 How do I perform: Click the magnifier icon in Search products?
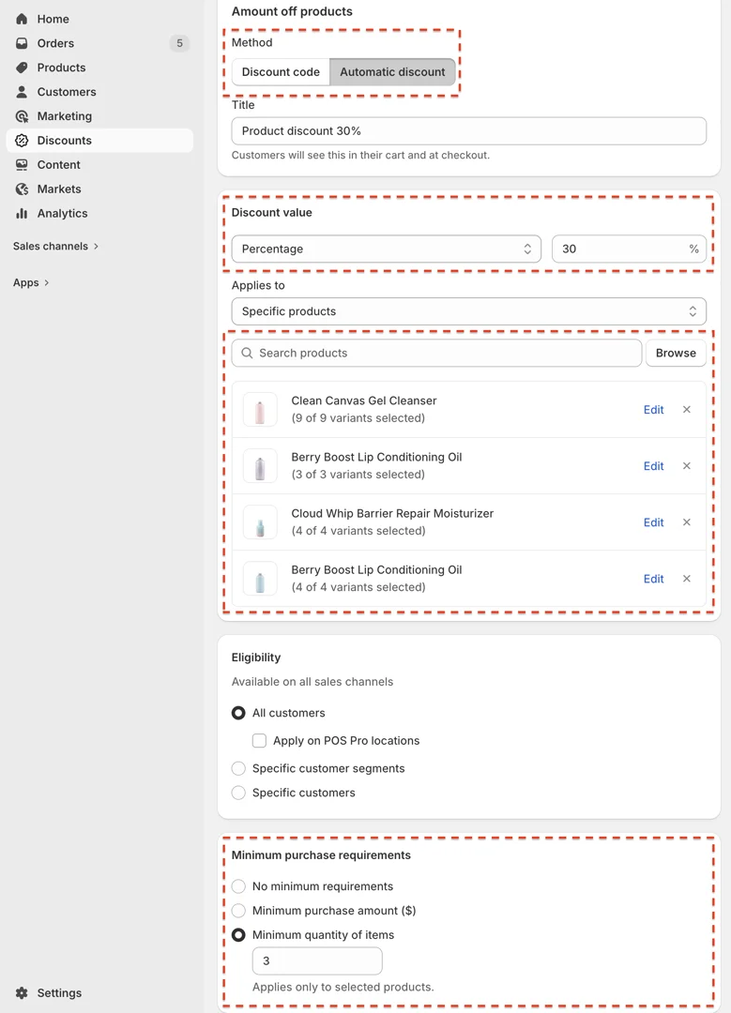pos(247,353)
